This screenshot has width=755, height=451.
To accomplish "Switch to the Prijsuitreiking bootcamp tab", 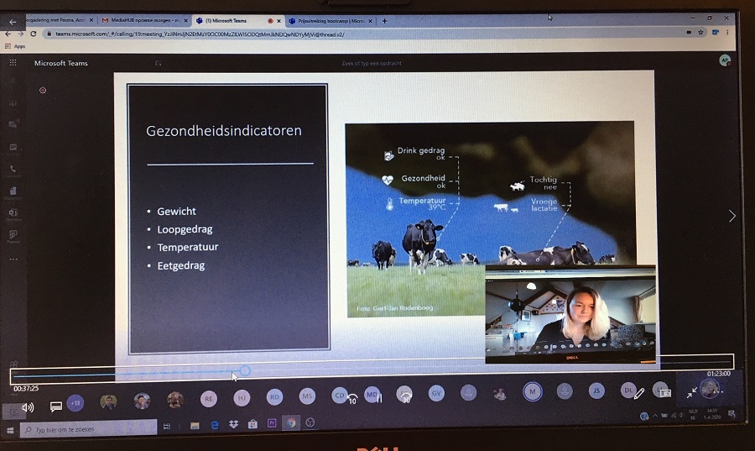I will [x=331, y=20].
